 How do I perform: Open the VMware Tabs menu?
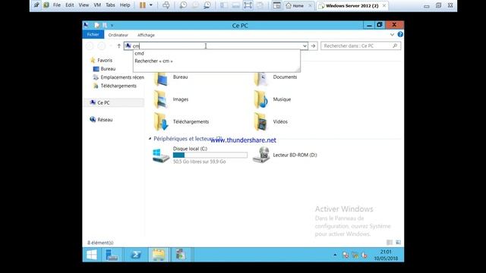(110, 5)
